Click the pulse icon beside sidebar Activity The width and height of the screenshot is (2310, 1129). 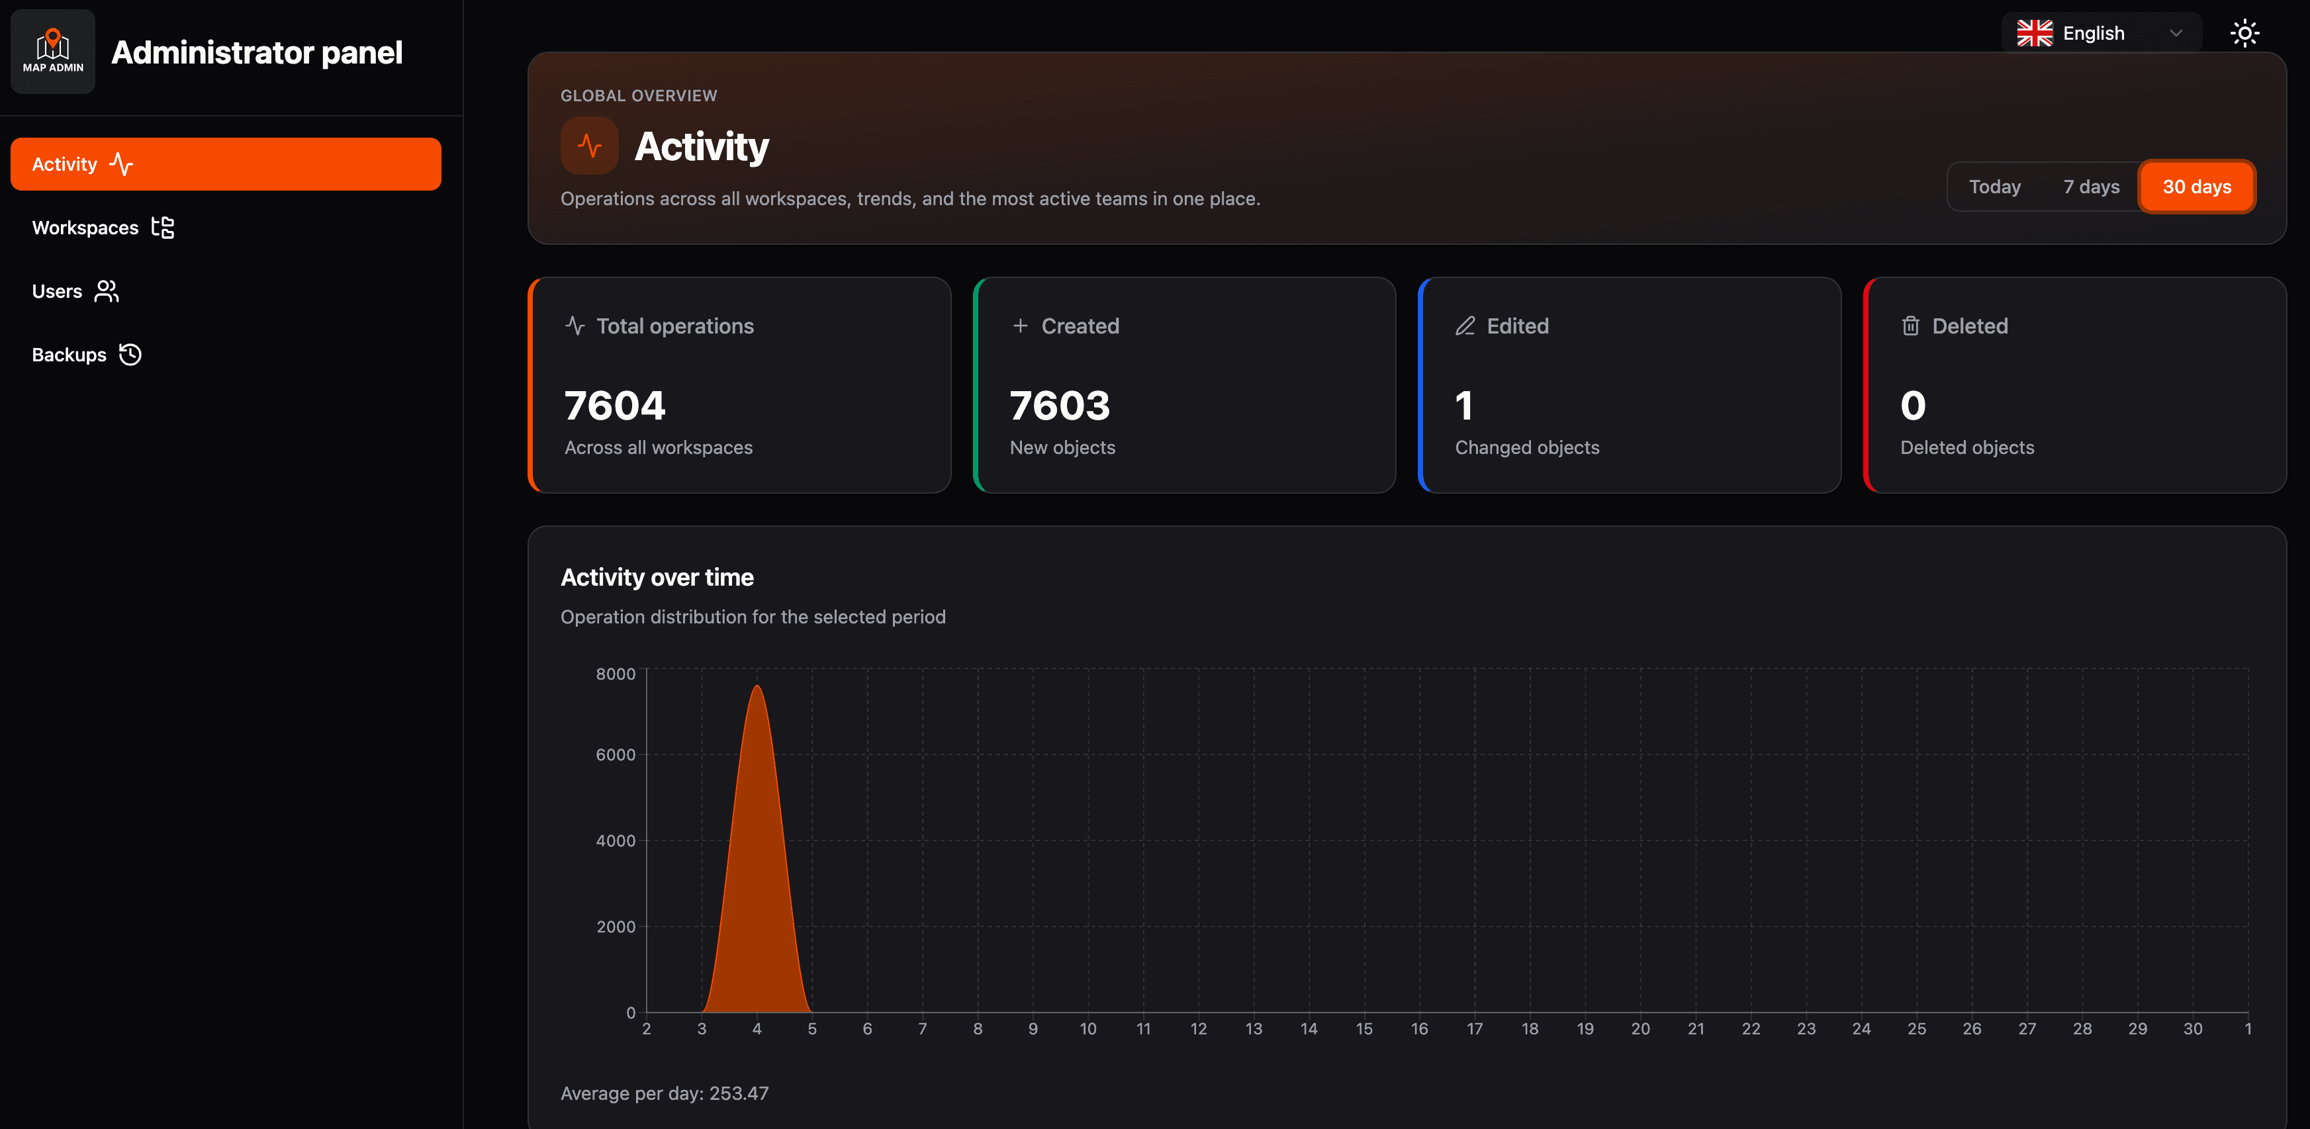coord(121,164)
